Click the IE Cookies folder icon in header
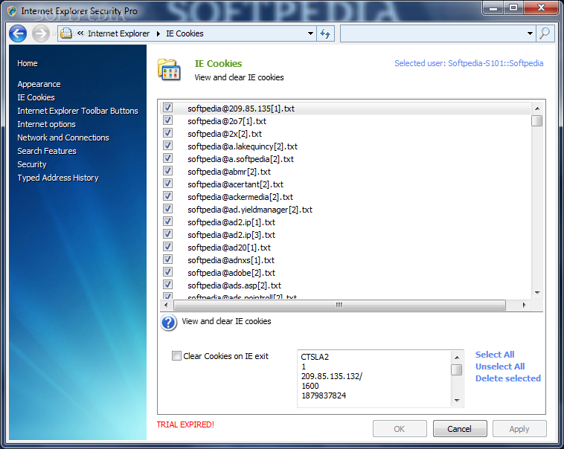 pos(169,70)
